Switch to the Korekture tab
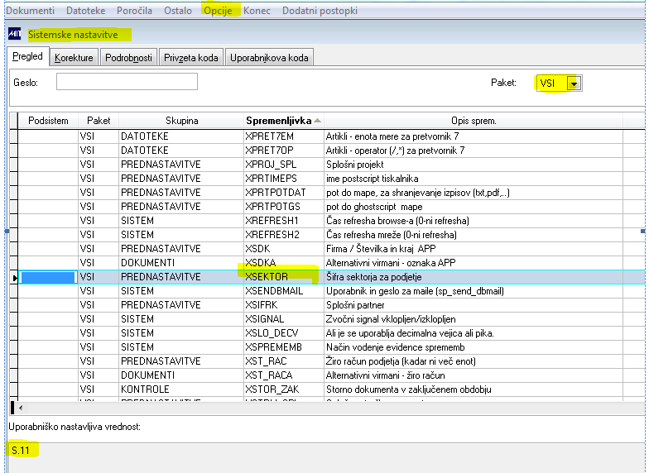Image resolution: width=649 pixels, height=473 pixels. pyautogui.click(x=74, y=57)
